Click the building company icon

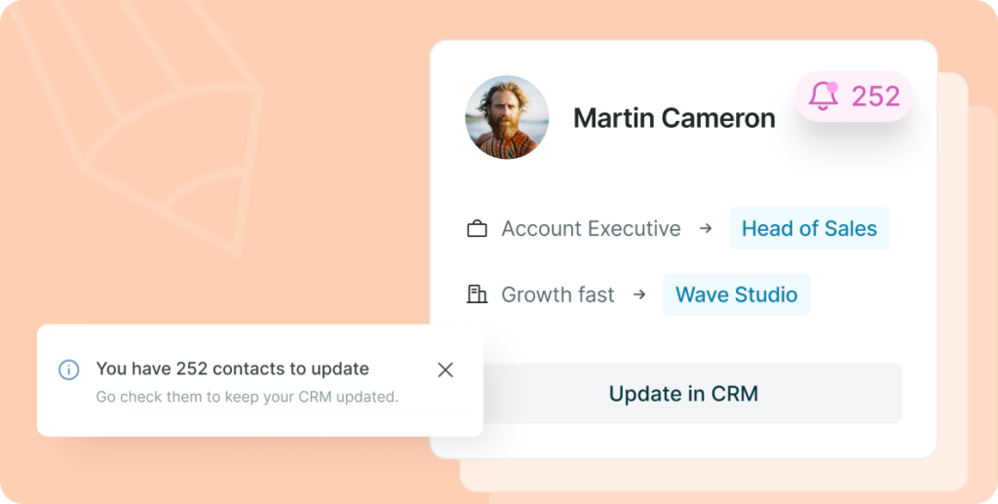tap(477, 294)
